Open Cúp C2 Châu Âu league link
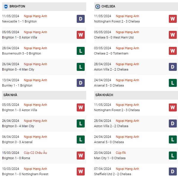The image size is (178, 177). point(35,153)
